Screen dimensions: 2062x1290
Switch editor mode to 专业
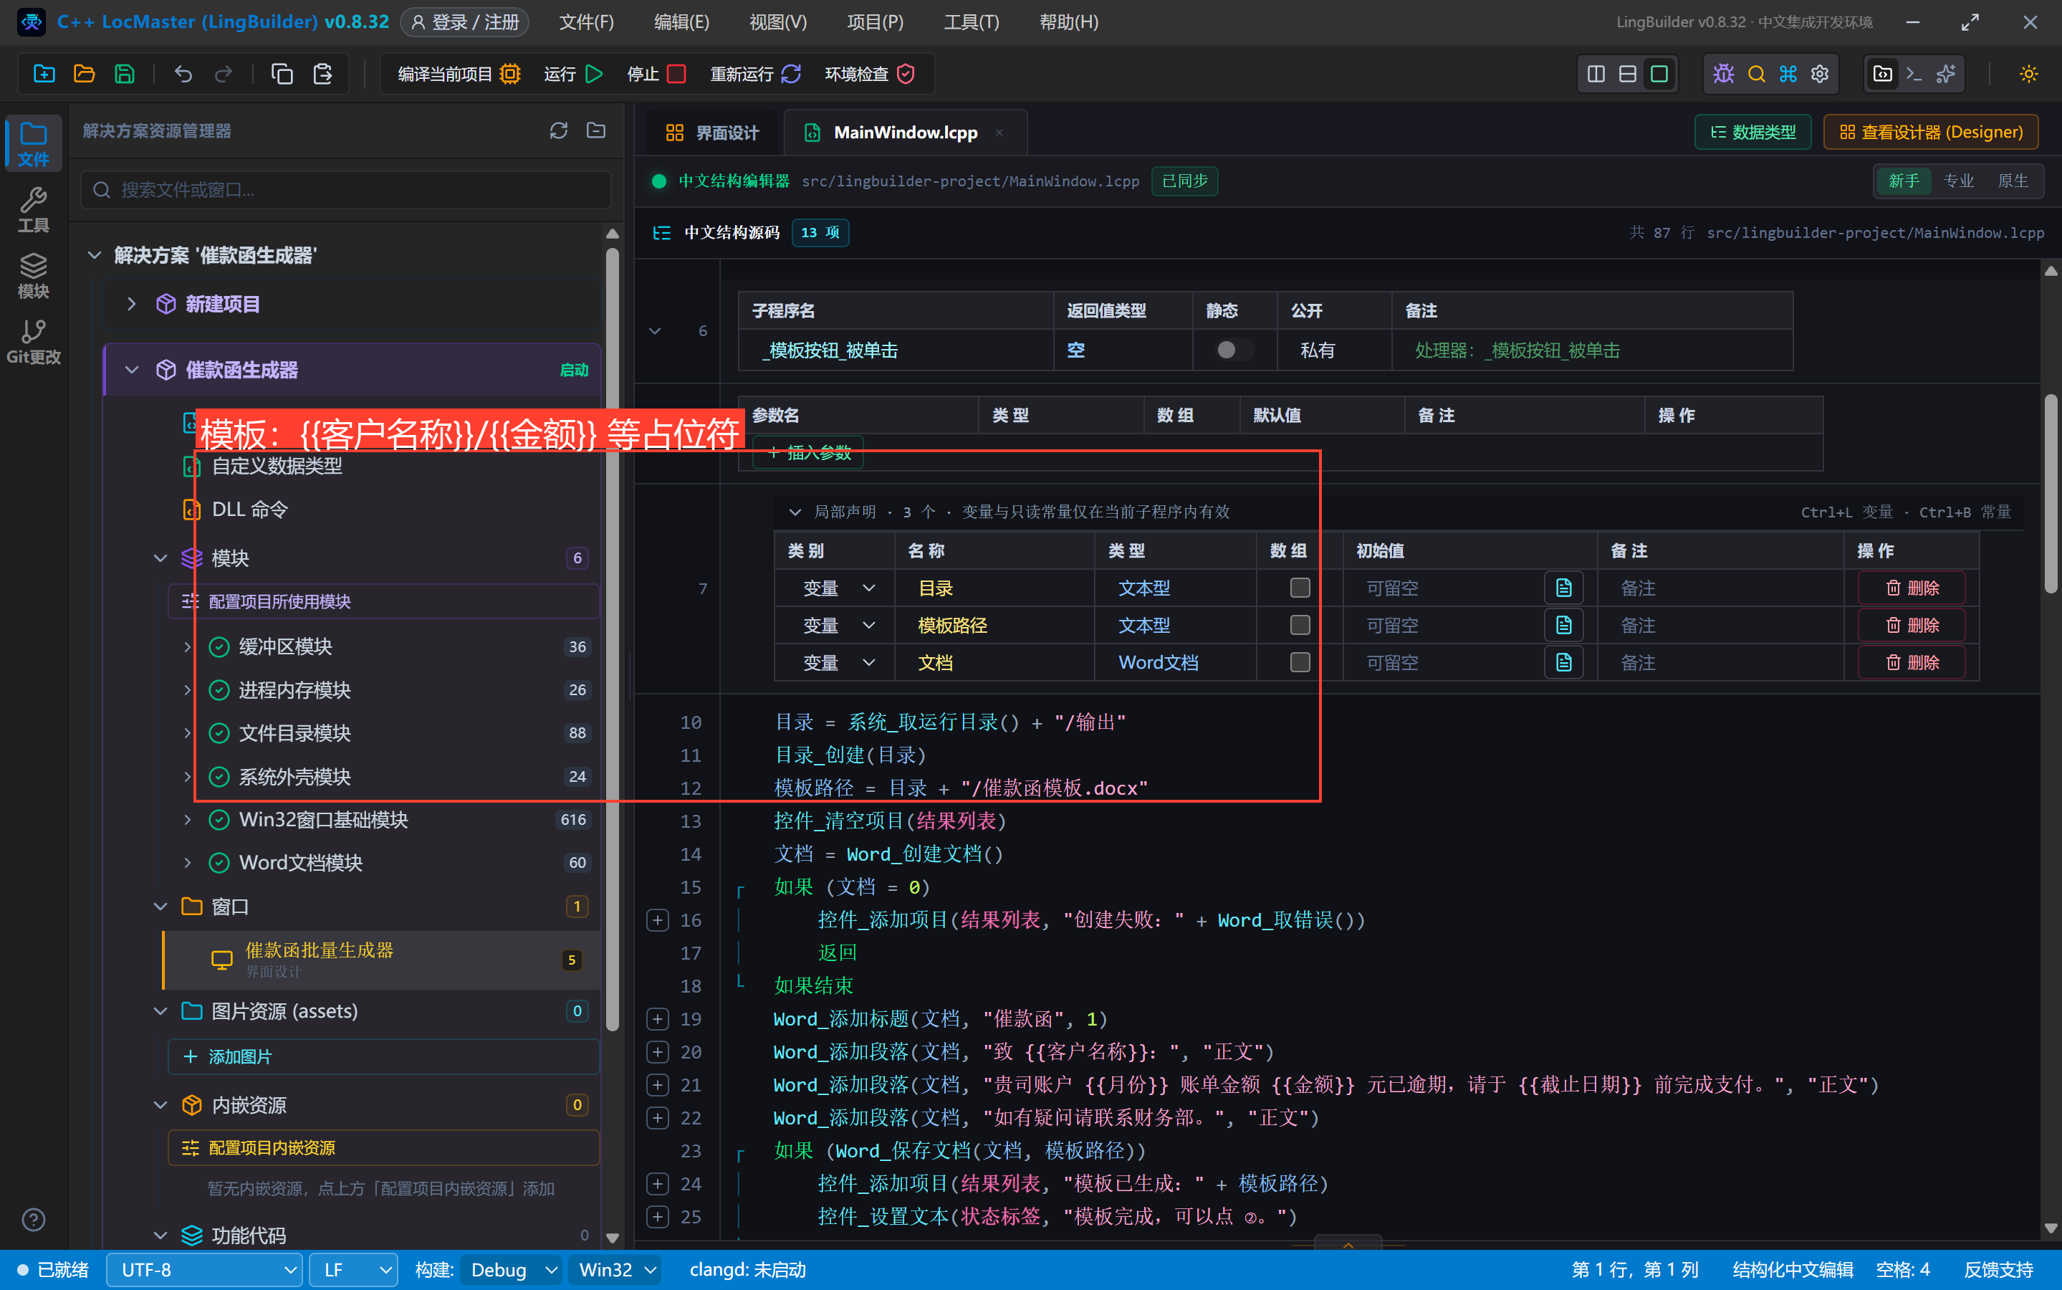click(1958, 181)
